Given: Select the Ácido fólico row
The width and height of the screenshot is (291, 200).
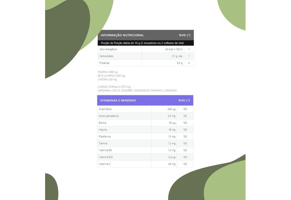Looking at the screenshot, I should coord(145,109).
